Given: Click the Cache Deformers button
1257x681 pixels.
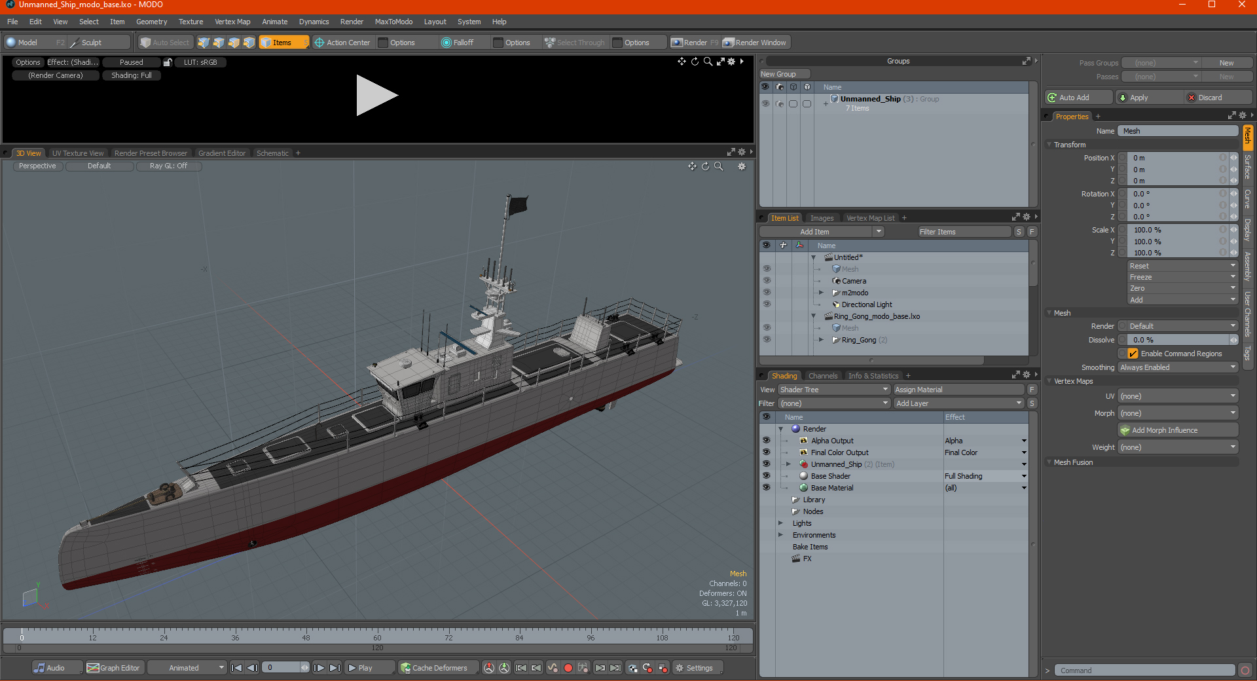Looking at the screenshot, I should pyautogui.click(x=437, y=668).
